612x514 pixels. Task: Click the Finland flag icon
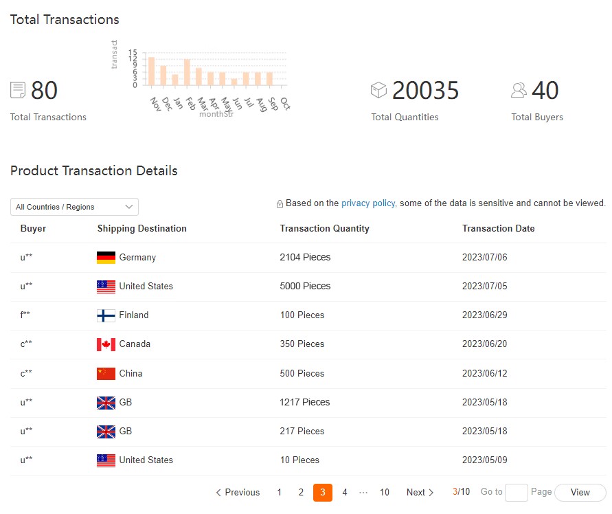(x=106, y=315)
